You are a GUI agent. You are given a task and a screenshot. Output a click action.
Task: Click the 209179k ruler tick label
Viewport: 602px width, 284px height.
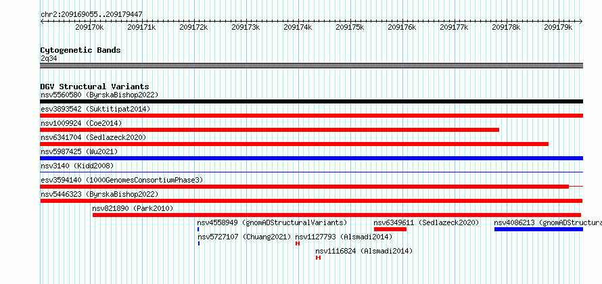(x=558, y=27)
